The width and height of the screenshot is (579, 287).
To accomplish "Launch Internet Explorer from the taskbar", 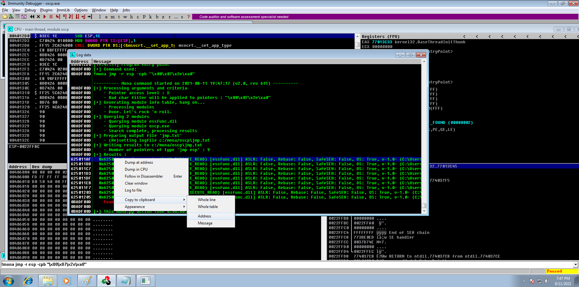I will click(28, 281).
